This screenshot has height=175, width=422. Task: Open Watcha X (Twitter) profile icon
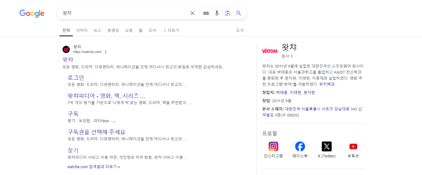coord(327,146)
